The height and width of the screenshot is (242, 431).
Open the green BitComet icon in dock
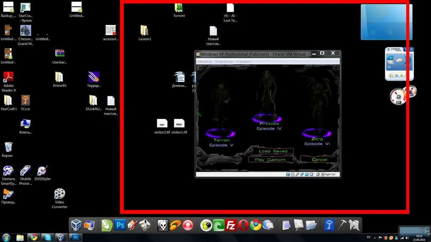(x=218, y=225)
